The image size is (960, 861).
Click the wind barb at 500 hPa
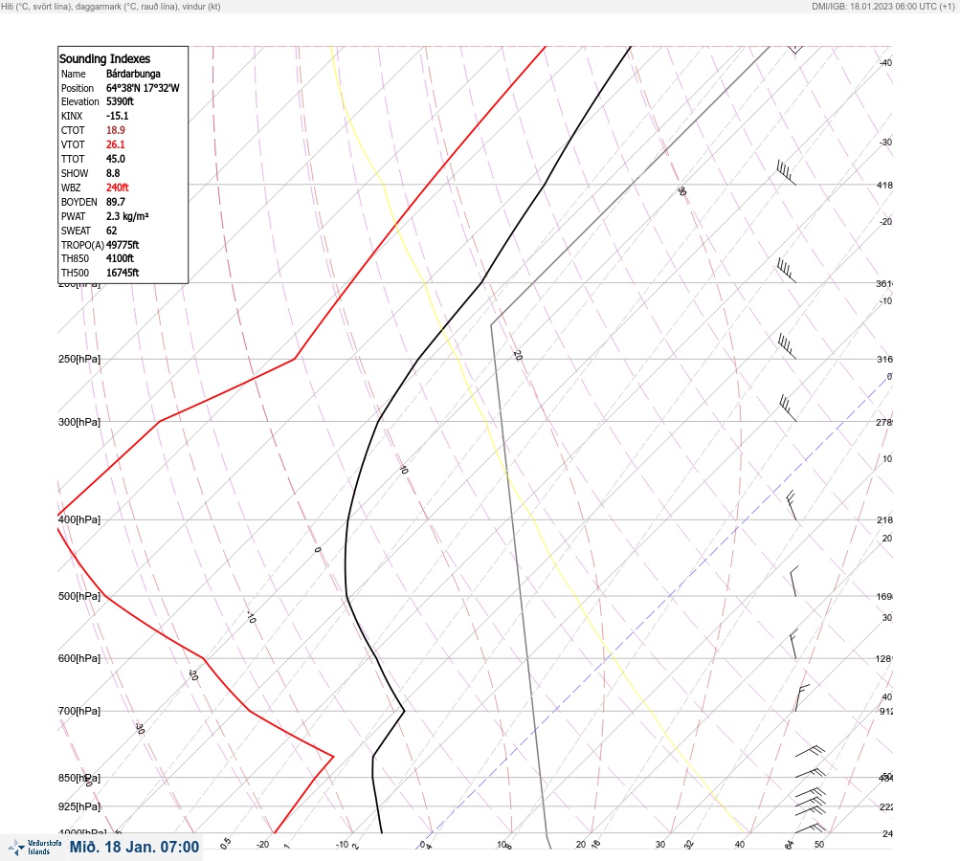point(794,582)
